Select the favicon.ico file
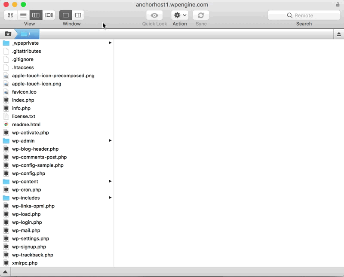 tap(57, 92)
